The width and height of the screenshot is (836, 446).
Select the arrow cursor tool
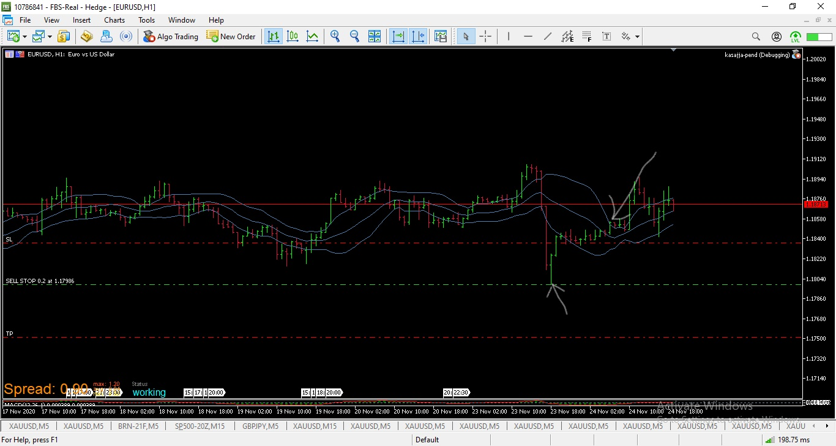pos(466,37)
